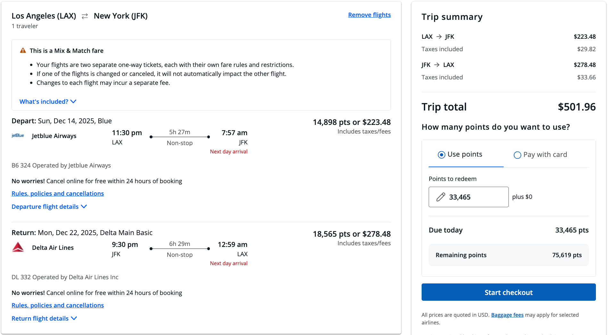Expand the What's included section

(48, 102)
